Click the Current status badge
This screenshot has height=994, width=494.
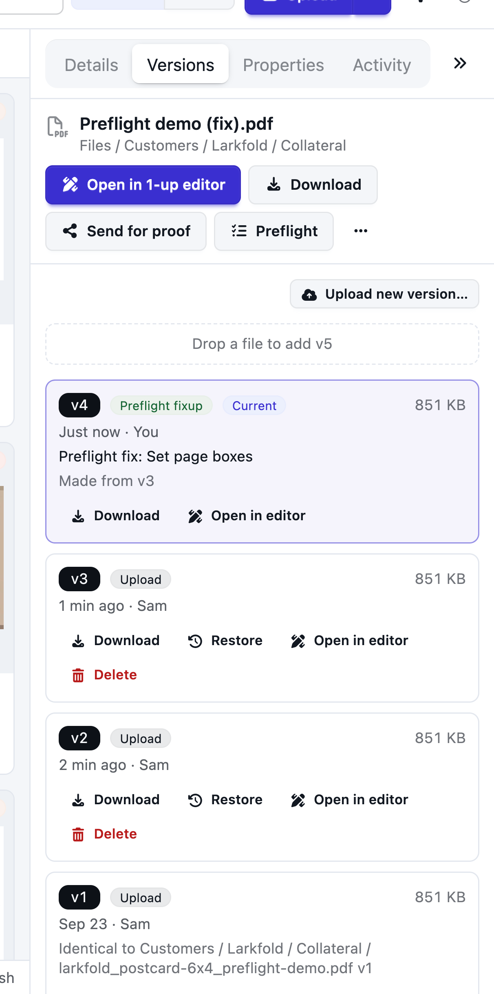(x=254, y=406)
